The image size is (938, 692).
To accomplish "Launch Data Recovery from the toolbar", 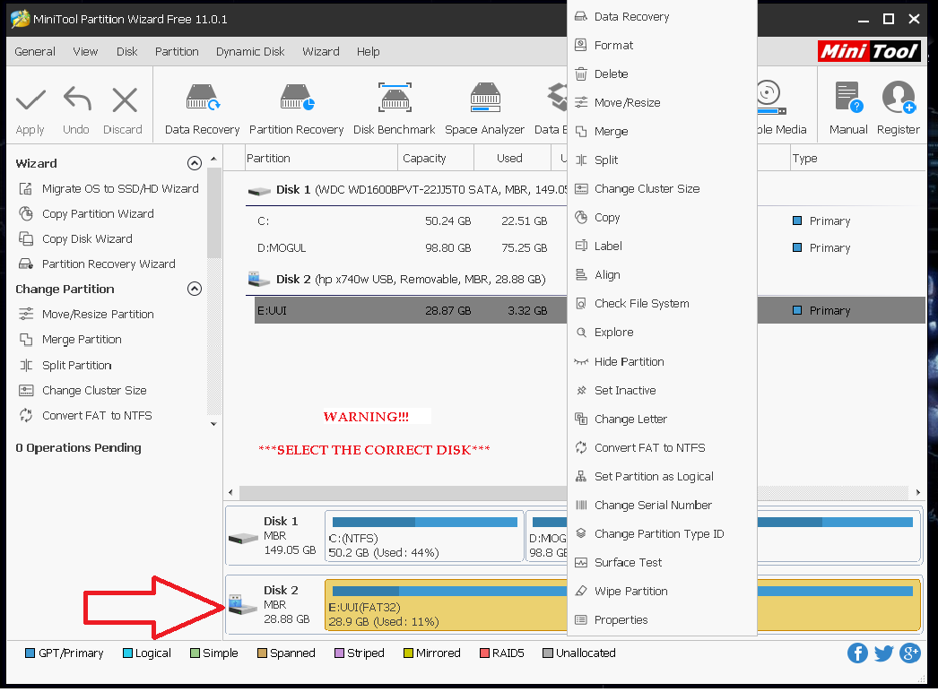I will point(202,108).
